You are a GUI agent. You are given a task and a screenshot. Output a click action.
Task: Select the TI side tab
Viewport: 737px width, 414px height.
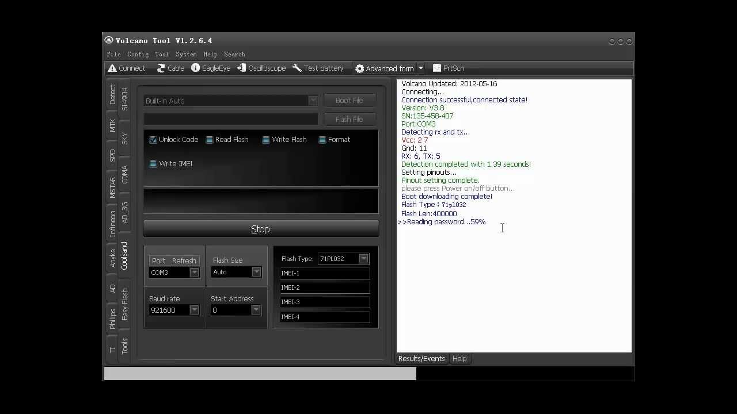(x=112, y=350)
